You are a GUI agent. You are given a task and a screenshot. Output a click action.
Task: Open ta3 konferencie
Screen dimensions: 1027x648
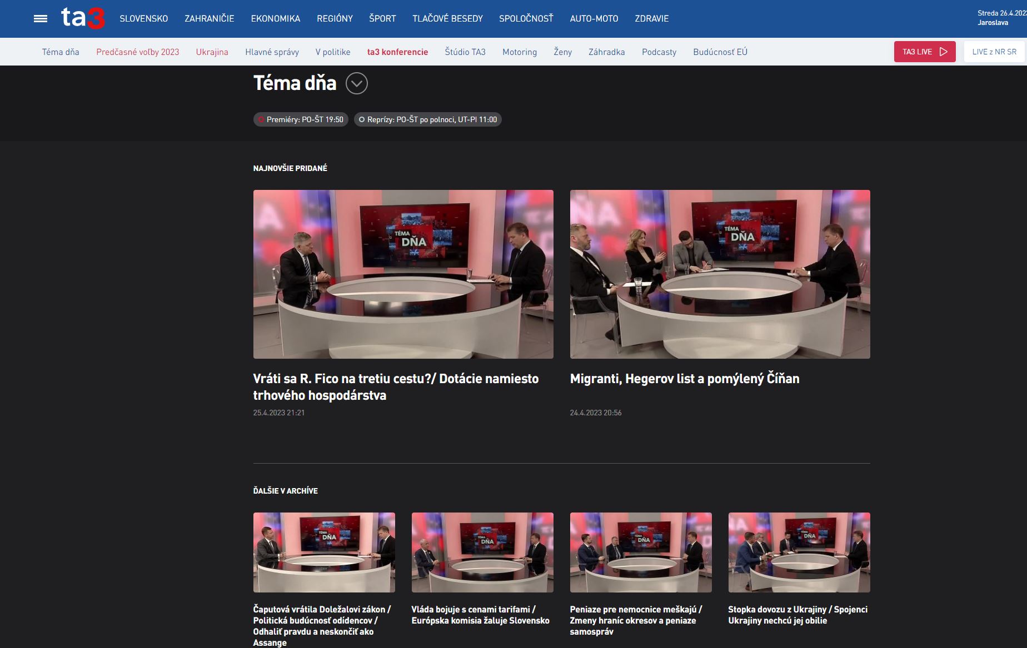398,52
